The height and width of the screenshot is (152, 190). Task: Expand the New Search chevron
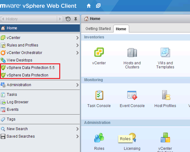[x=77, y=129]
